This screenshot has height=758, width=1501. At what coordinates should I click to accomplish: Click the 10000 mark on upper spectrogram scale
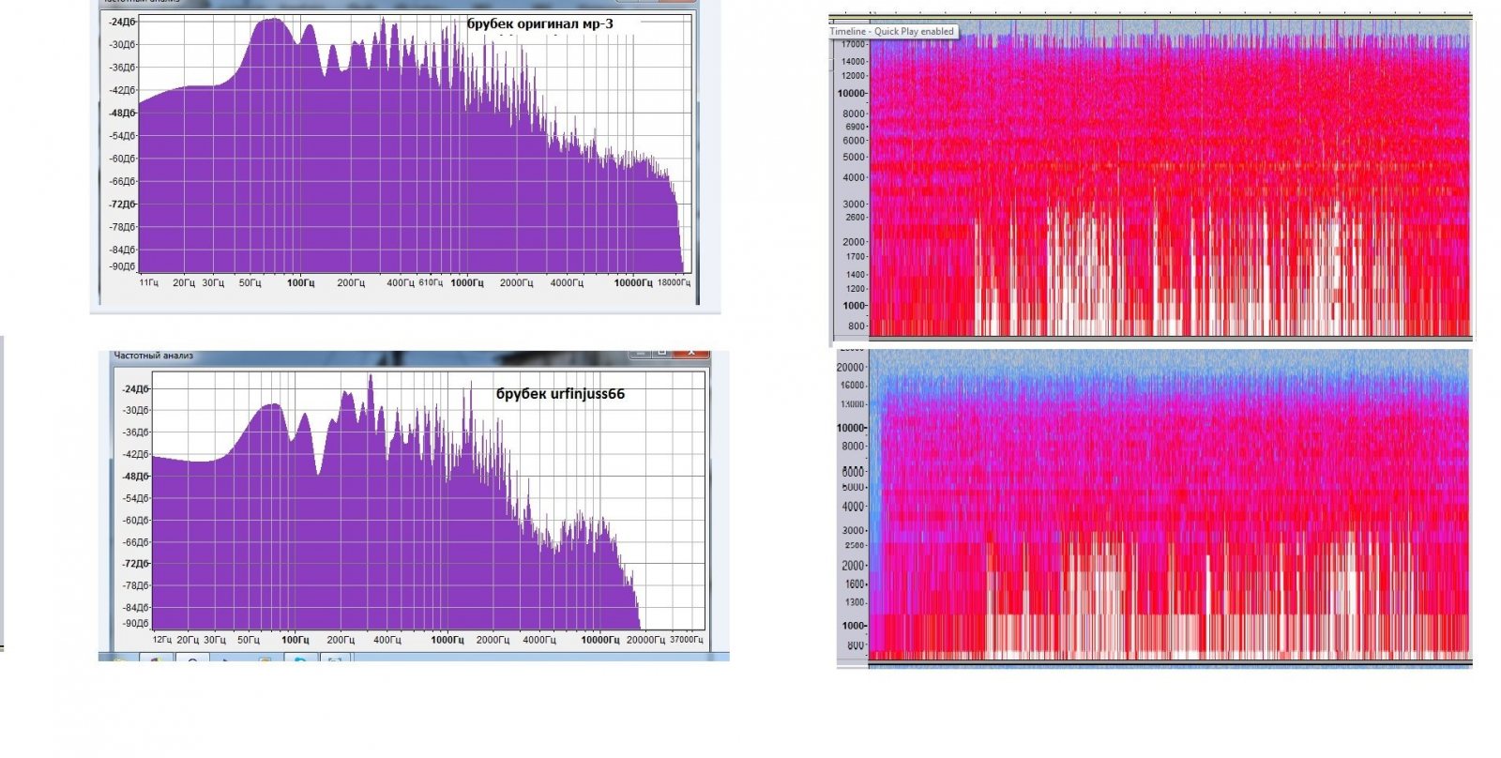point(851,93)
